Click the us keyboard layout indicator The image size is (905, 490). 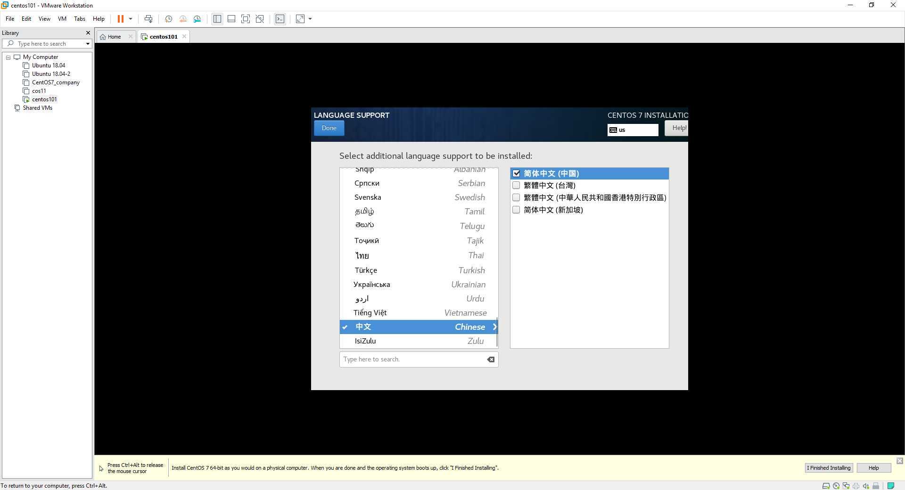click(x=633, y=130)
